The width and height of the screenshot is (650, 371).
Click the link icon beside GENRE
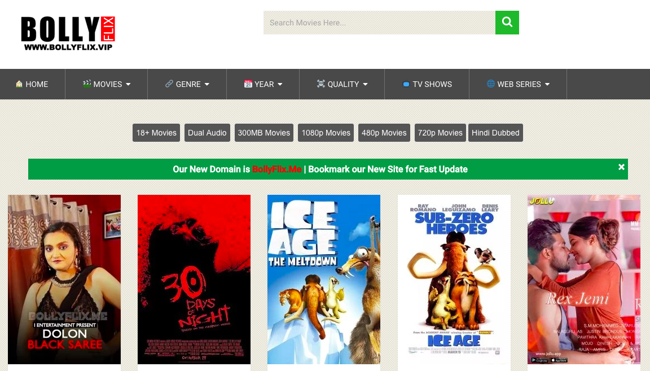(x=169, y=84)
